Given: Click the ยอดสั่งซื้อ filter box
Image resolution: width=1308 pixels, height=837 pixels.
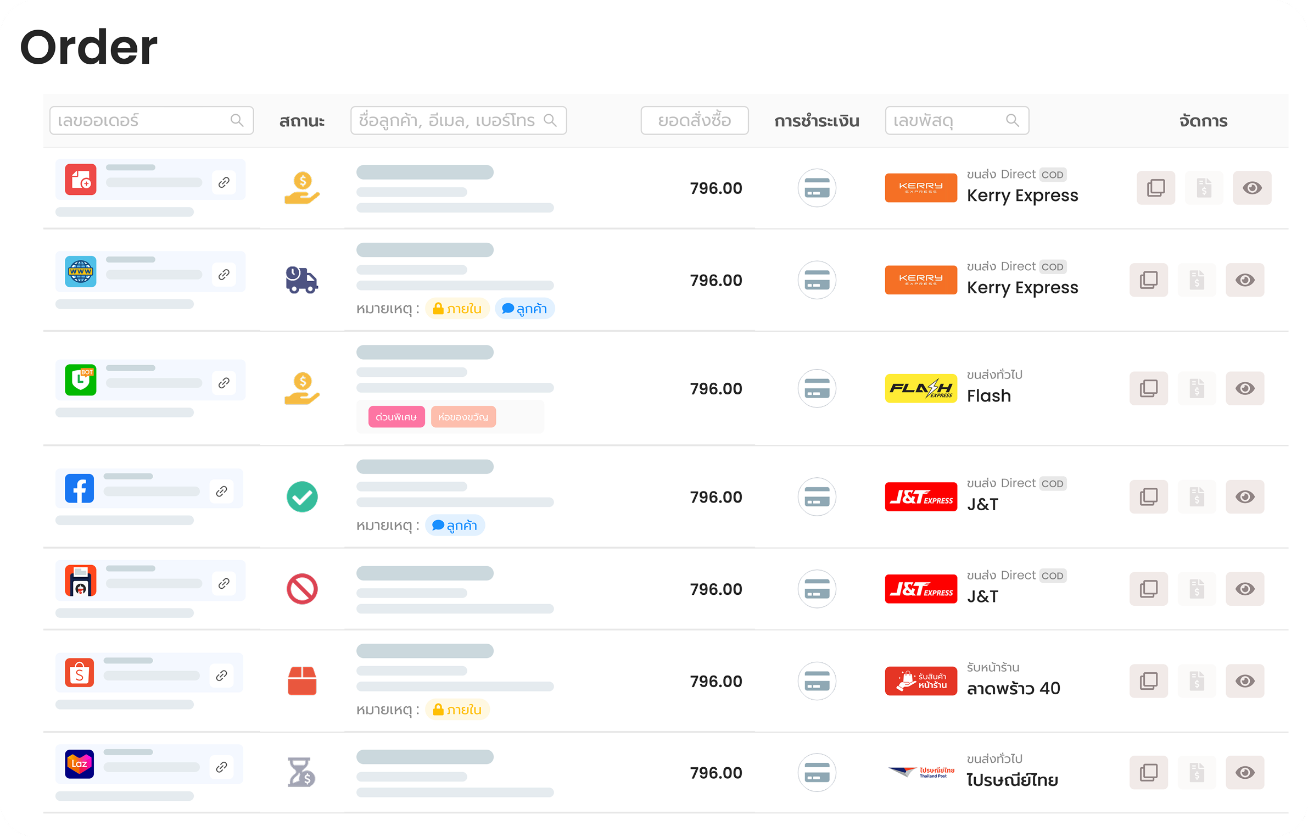Looking at the screenshot, I should 694,120.
